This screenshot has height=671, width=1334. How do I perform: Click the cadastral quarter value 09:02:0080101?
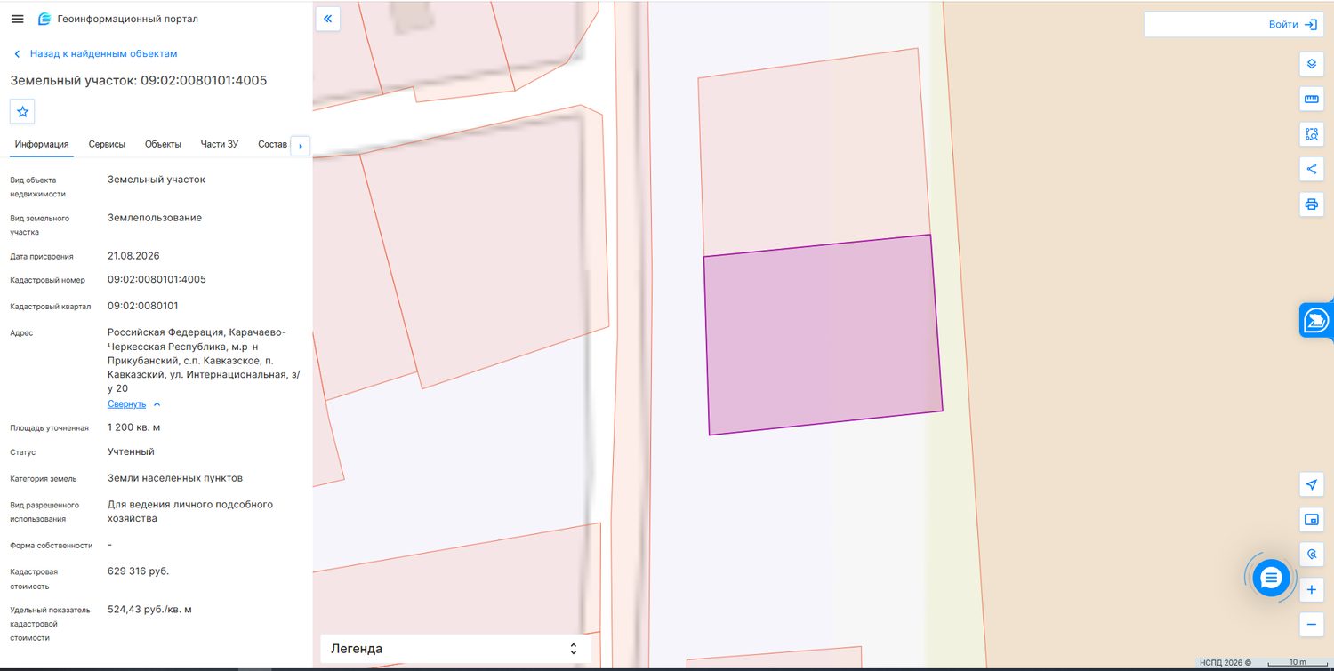[x=143, y=306]
